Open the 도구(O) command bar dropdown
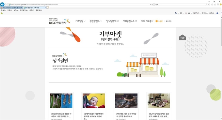The width and height of the screenshot is (222, 120). point(212,13)
